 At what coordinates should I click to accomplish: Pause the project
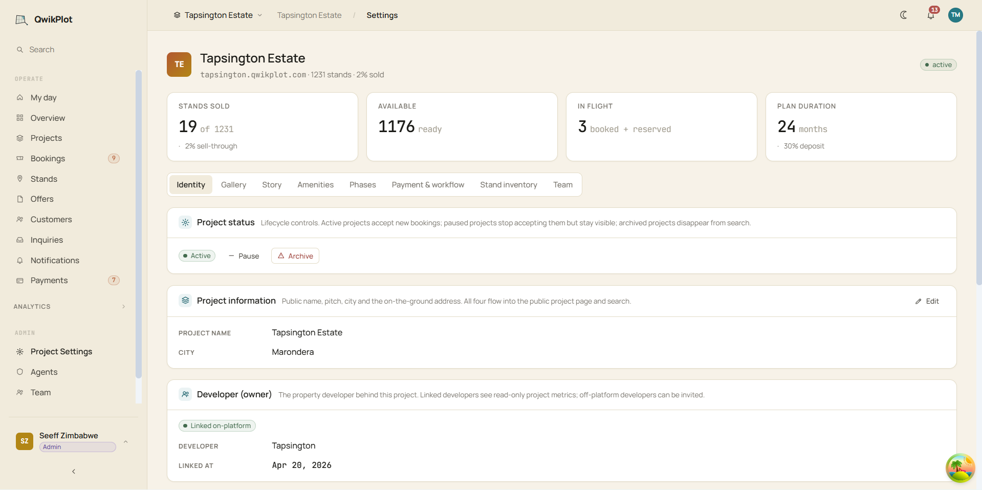244,256
